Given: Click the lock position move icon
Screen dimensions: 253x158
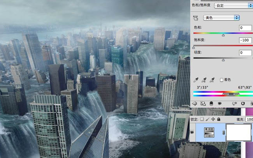Looking at the screenshot, I should coord(213,119).
